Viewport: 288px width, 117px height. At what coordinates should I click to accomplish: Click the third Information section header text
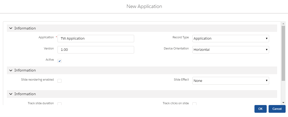click(x=25, y=94)
